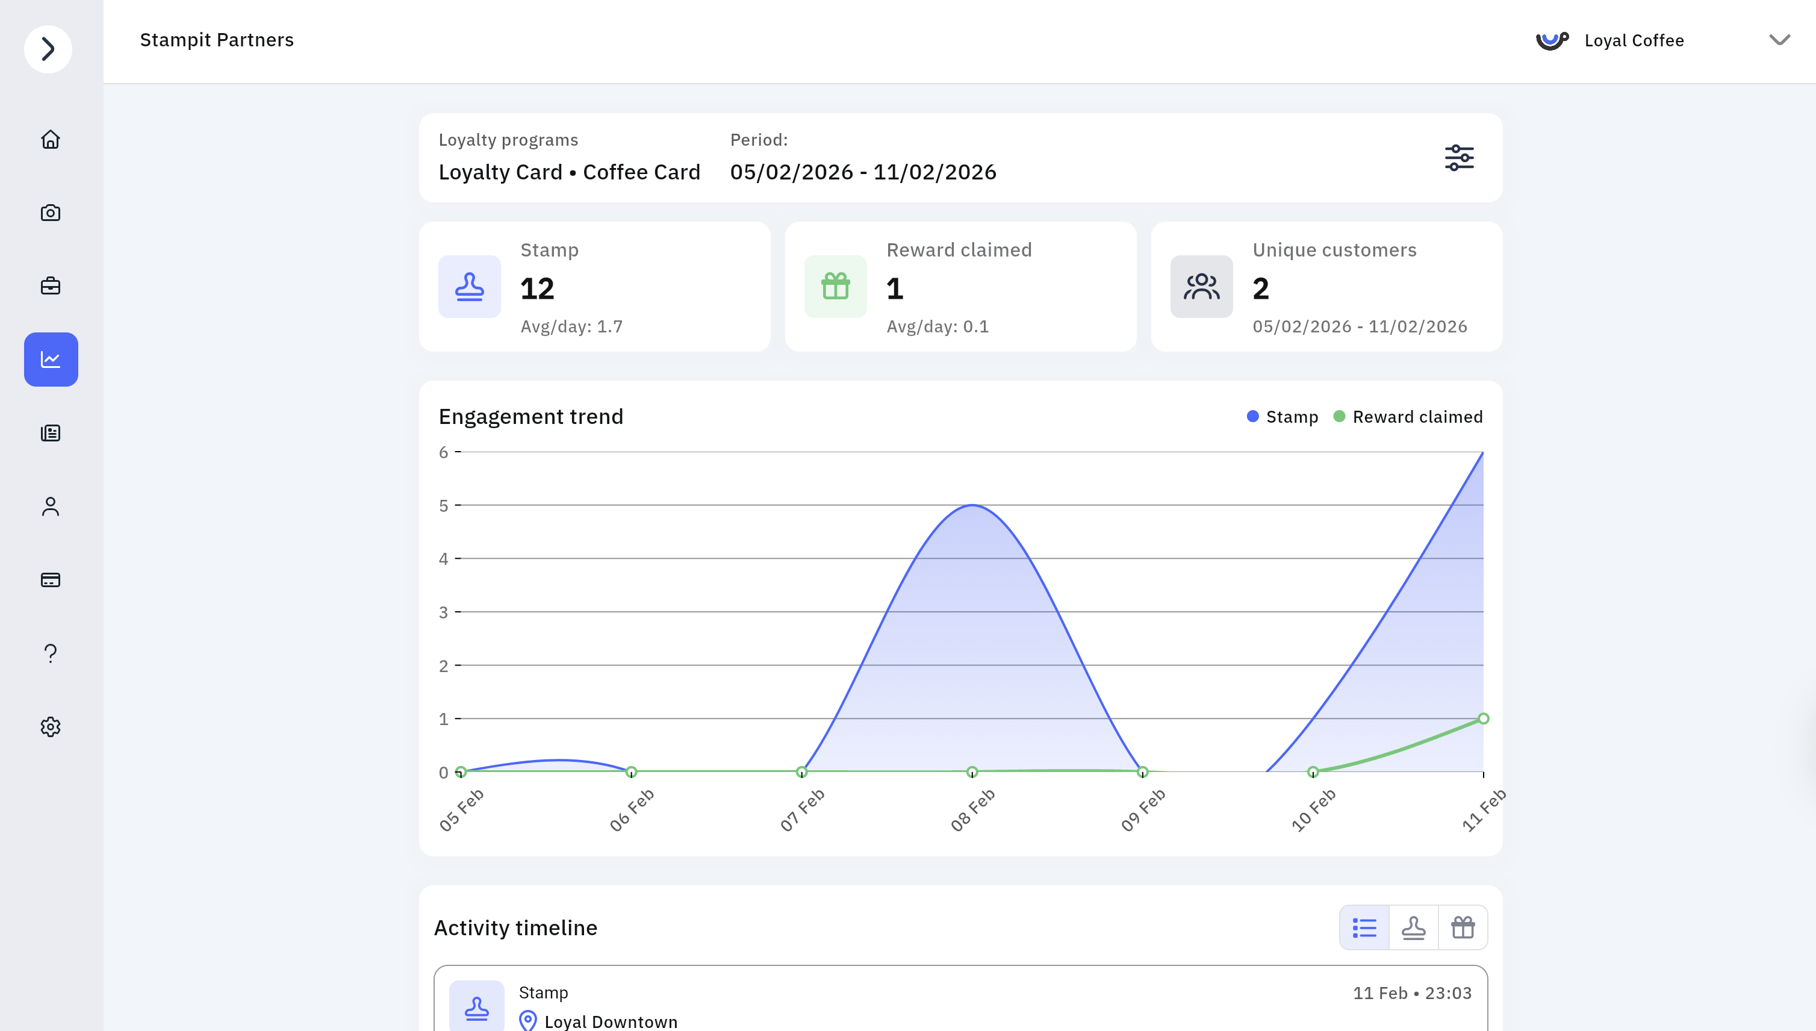
Task: Filter the timeline by stamps only
Action: pyautogui.click(x=1413, y=927)
